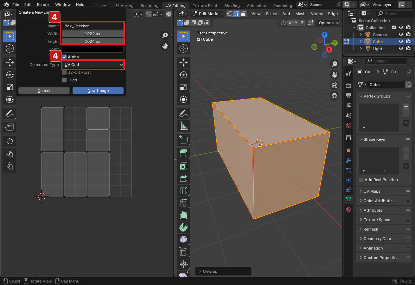The width and height of the screenshot is (415, 285).
Task: Enable the Tiled checkbox
Action: point(64,80)
